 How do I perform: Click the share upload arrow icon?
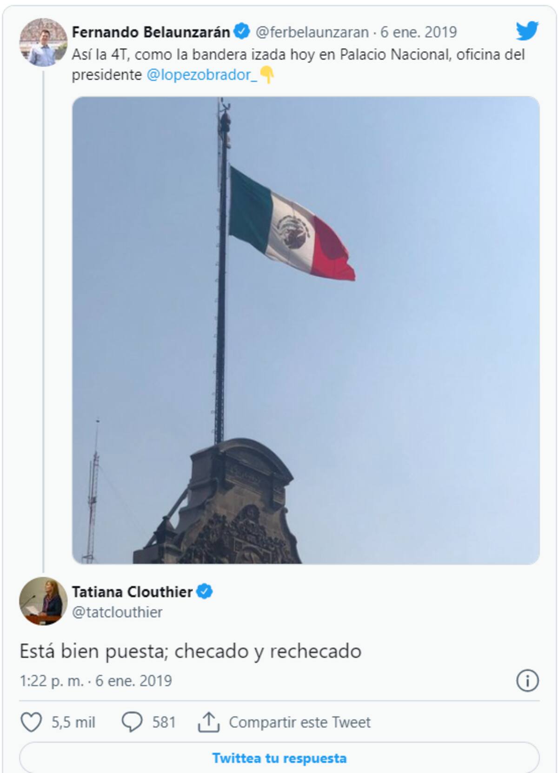pyautogui.click(x=209, y=721)
